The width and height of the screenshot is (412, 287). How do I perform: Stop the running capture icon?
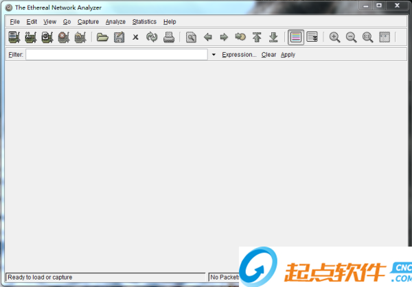tap(64, 37)
